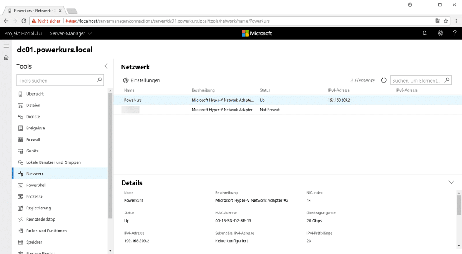The image size is (462, 254).
Task: Sort by Beschreibung column header
Action: [x=203, y=90]
